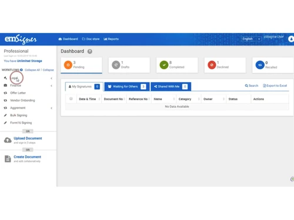Click the Unlimited Storage text

[29, 61]
